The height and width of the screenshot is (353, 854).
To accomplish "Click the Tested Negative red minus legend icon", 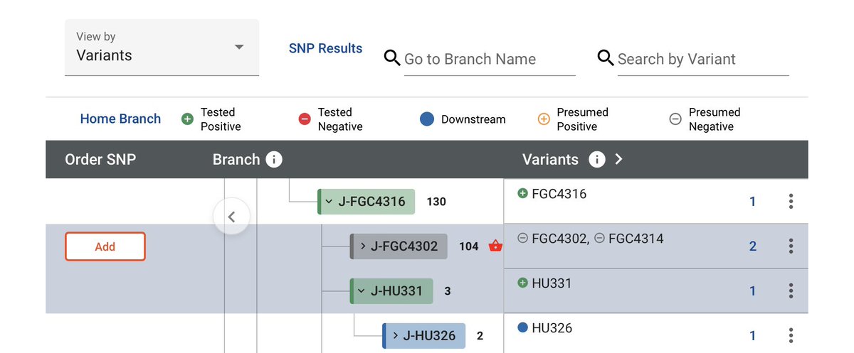I will coord(305,119).
